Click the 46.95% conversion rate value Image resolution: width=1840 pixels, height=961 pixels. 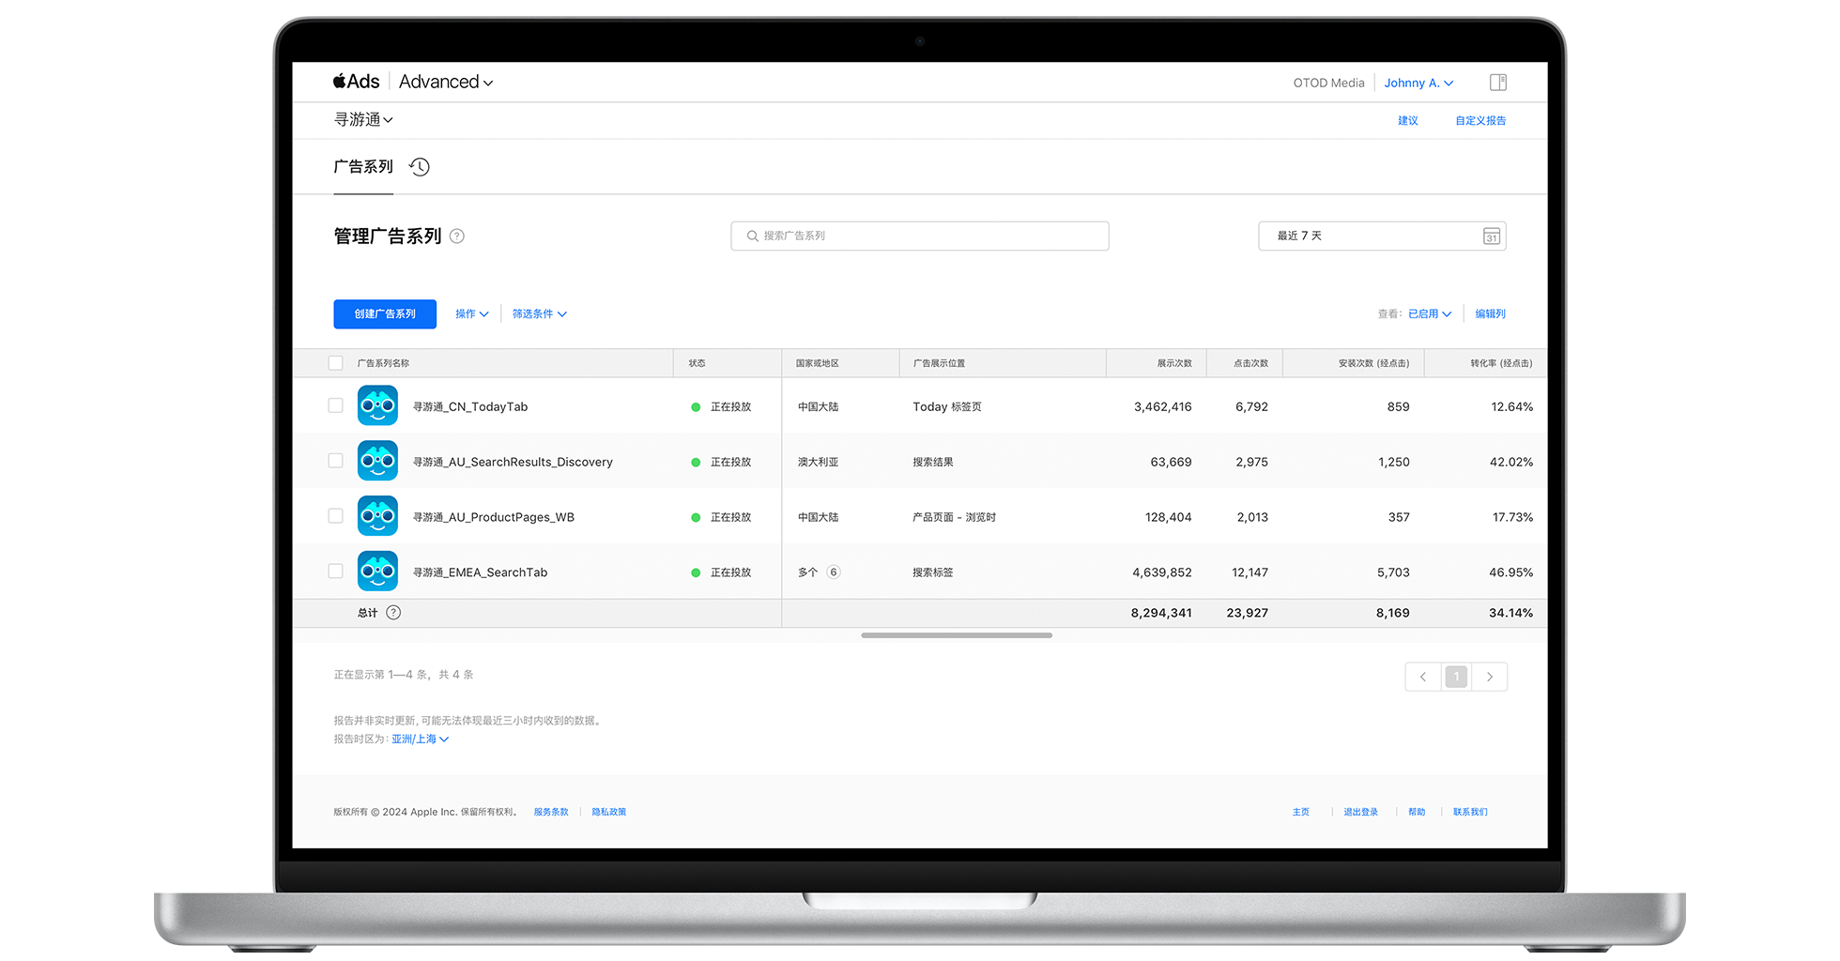pyautogui.click(x=1510, y=572)
